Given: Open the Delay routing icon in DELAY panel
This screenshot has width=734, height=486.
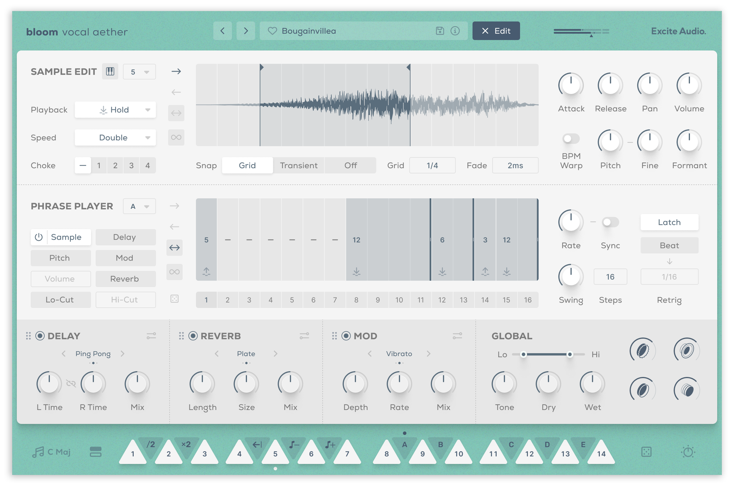Looking at the screenshot, I should pos(151,336).
